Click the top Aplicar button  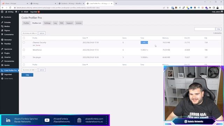click(42, 33)
